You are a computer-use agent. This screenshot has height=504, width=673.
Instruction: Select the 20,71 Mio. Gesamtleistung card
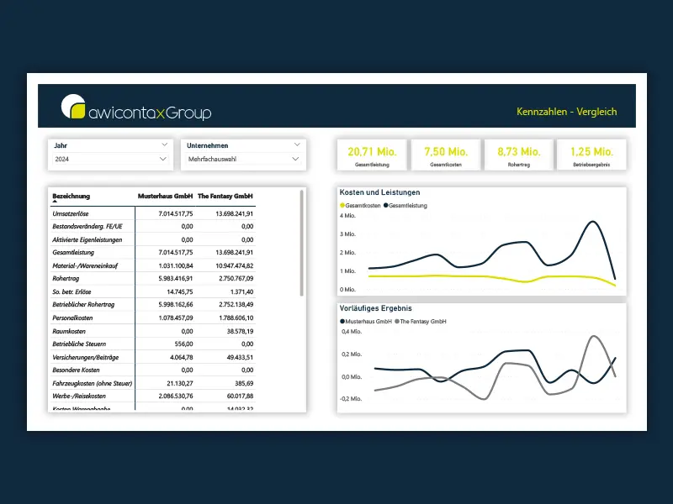coord(372,155)
